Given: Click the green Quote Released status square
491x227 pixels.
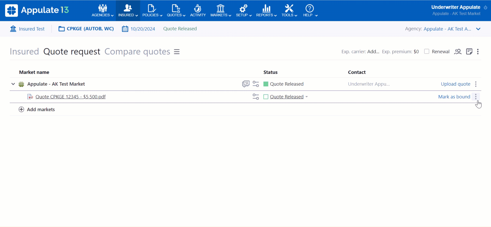Looking at the screenshot, I should [x=266, y=84].
